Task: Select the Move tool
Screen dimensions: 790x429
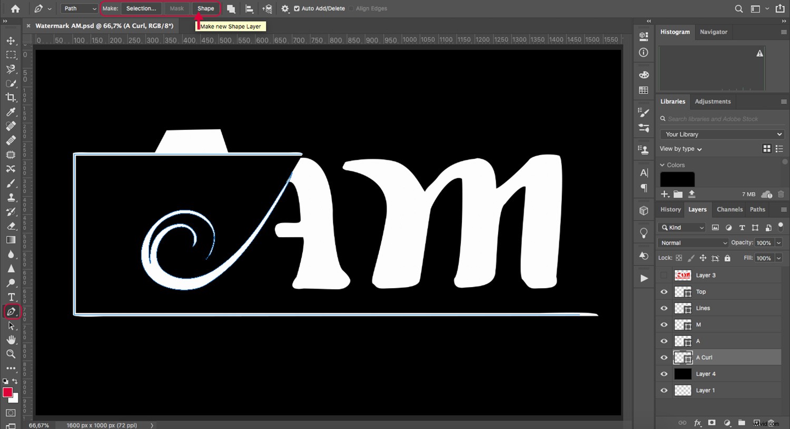Action: [11, 40]
